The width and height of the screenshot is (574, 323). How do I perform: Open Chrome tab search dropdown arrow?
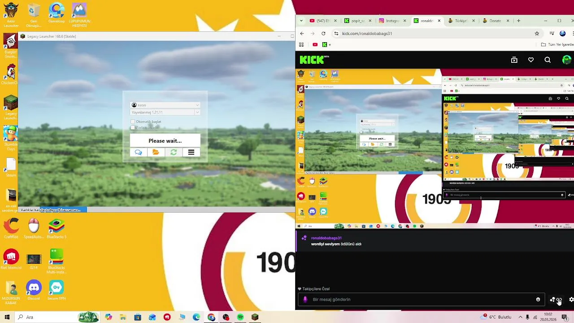point(301,21)
